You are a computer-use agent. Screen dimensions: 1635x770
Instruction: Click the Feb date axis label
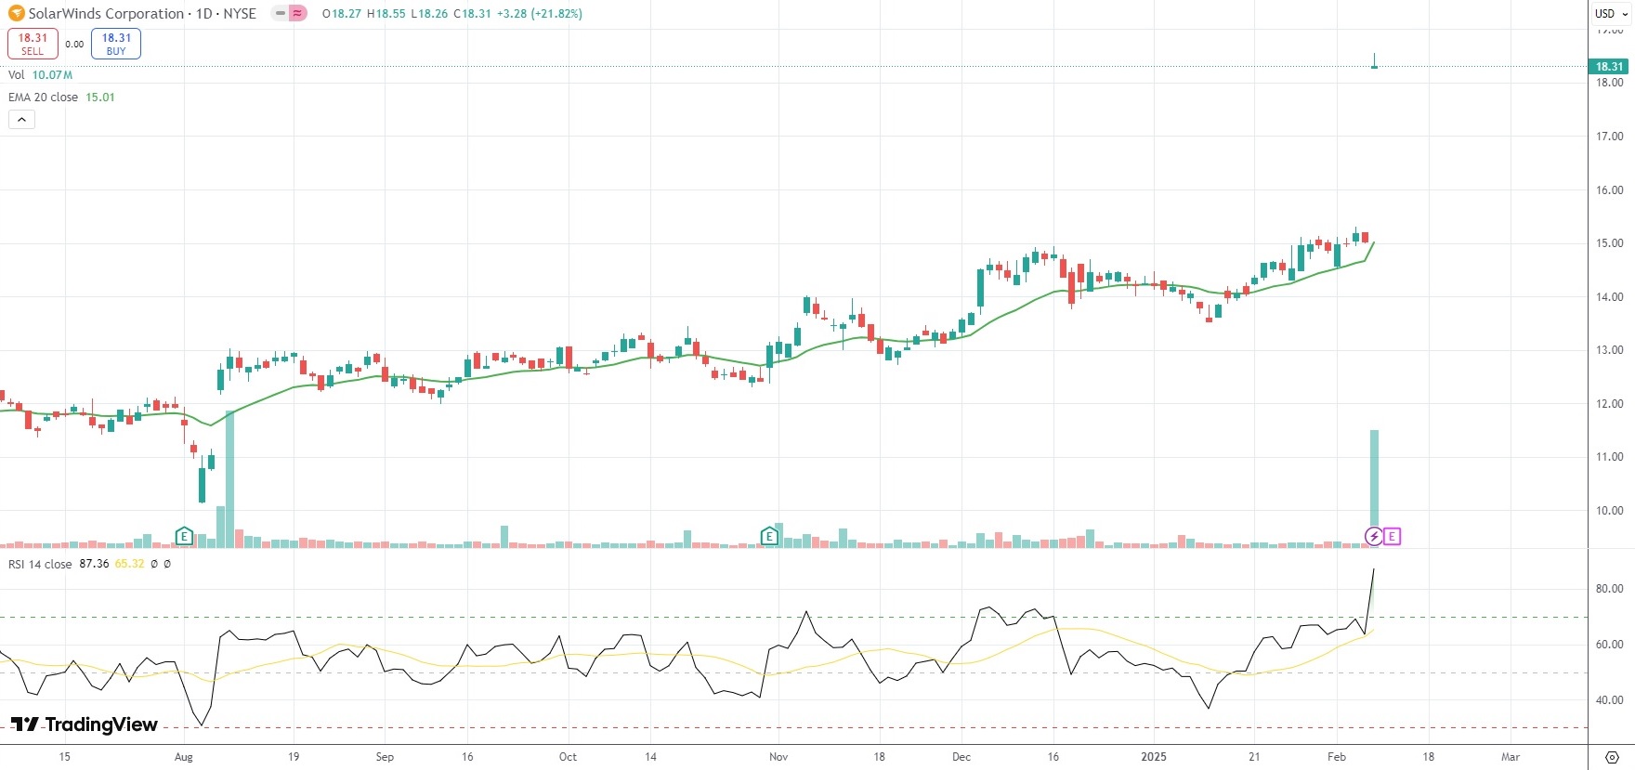click(1337, 756)
